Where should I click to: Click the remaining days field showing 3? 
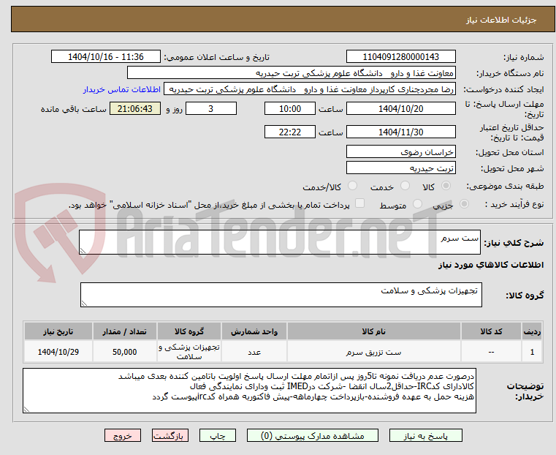click(211, 108)
